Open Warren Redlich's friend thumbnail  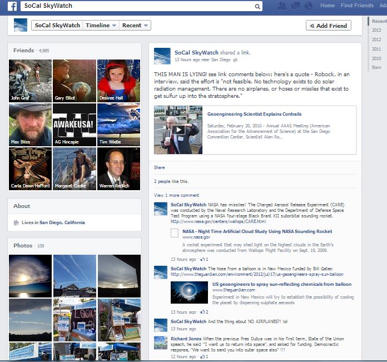point(118,168)
